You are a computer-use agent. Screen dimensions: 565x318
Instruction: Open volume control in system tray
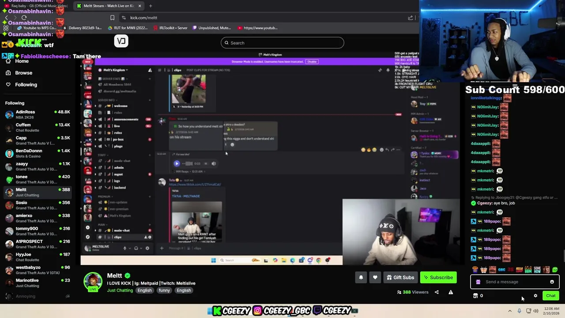point(536,311)
